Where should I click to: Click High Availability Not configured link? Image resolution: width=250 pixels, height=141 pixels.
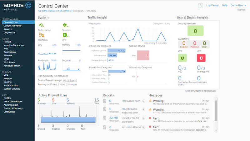(61, 76)
